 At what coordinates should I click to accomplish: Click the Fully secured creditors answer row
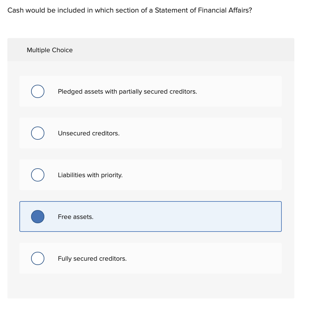coord(151,258)
